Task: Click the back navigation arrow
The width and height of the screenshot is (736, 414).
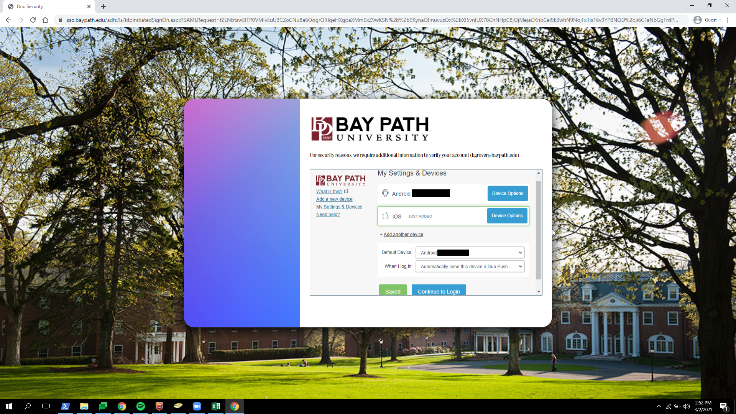Action: [8, 20]
